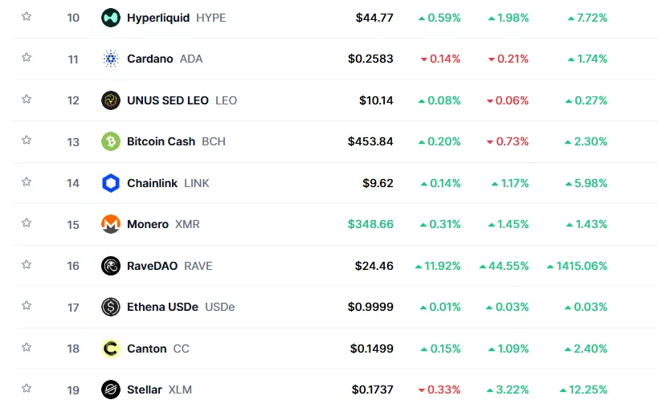
Task: Favorite Monero with its star icon
Action: [27, 223]
